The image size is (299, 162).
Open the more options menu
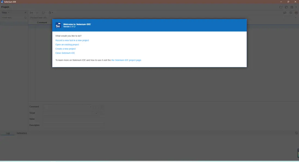coord(296,7)
